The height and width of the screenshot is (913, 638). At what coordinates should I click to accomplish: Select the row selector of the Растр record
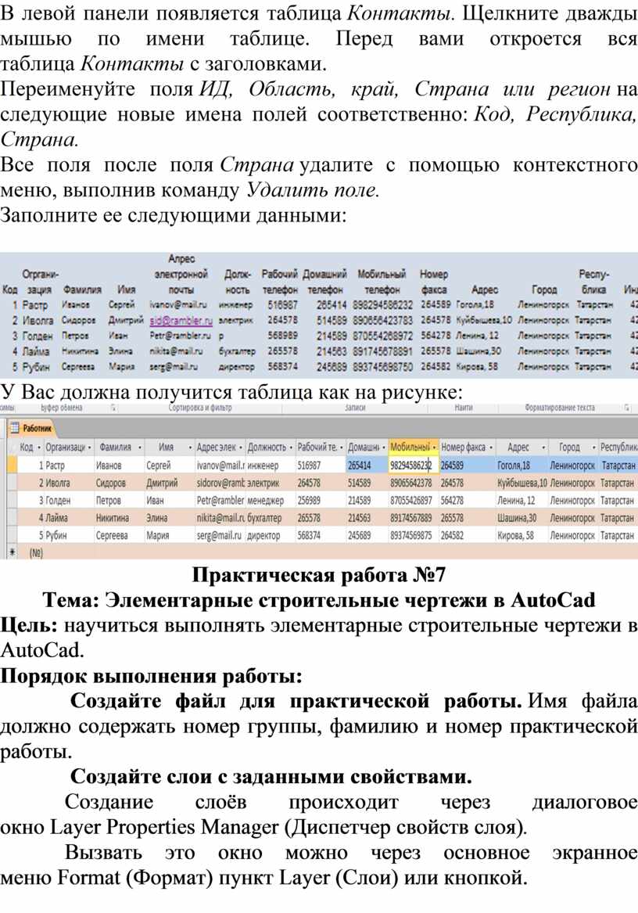13,465
